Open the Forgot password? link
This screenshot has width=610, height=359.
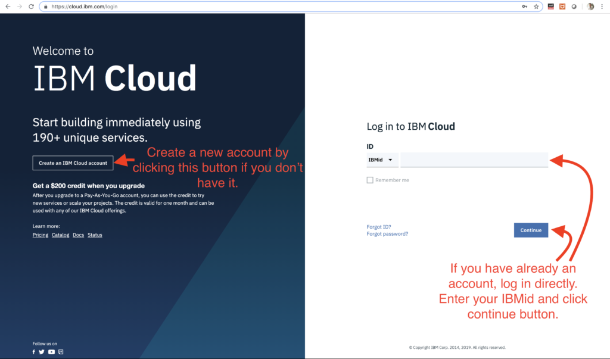[x=387, y=234]
